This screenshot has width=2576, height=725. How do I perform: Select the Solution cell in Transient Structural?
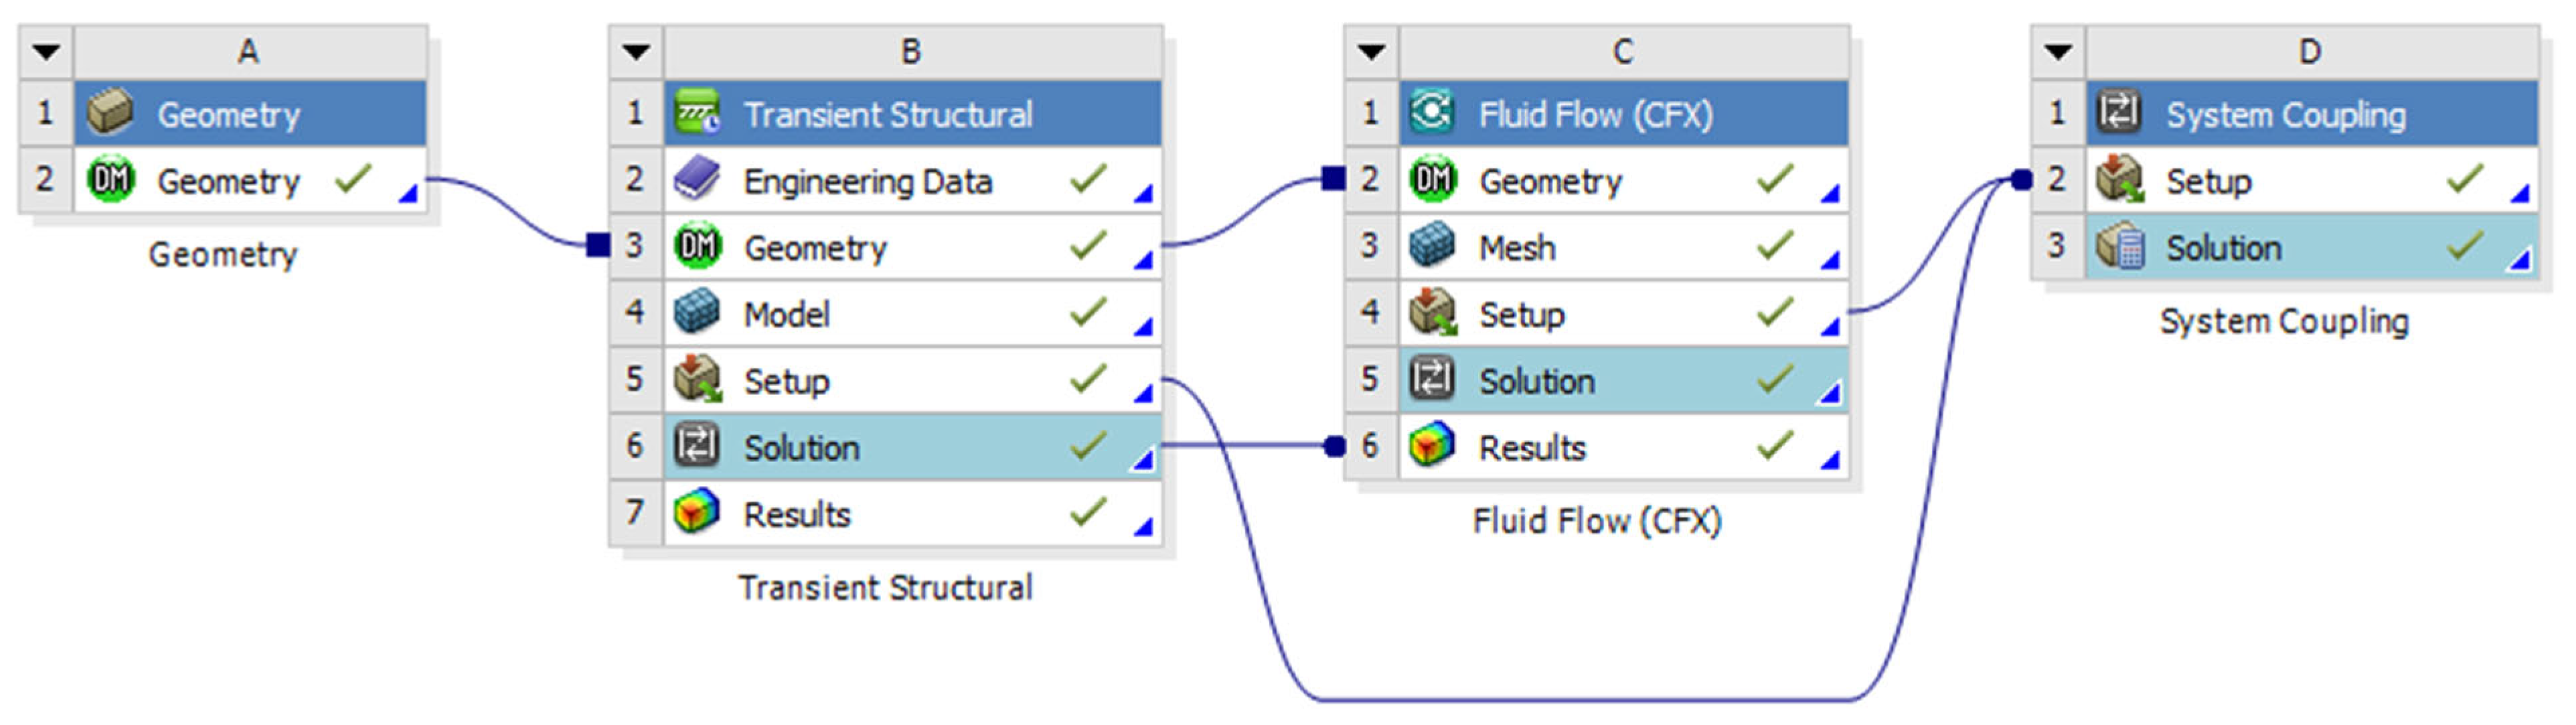pyautogui.click(x=801, y=447)
